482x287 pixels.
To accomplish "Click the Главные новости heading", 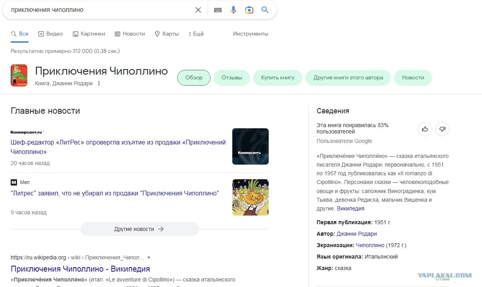I will [x=45, y=111].
